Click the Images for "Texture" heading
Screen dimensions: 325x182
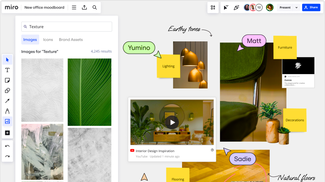40,52
